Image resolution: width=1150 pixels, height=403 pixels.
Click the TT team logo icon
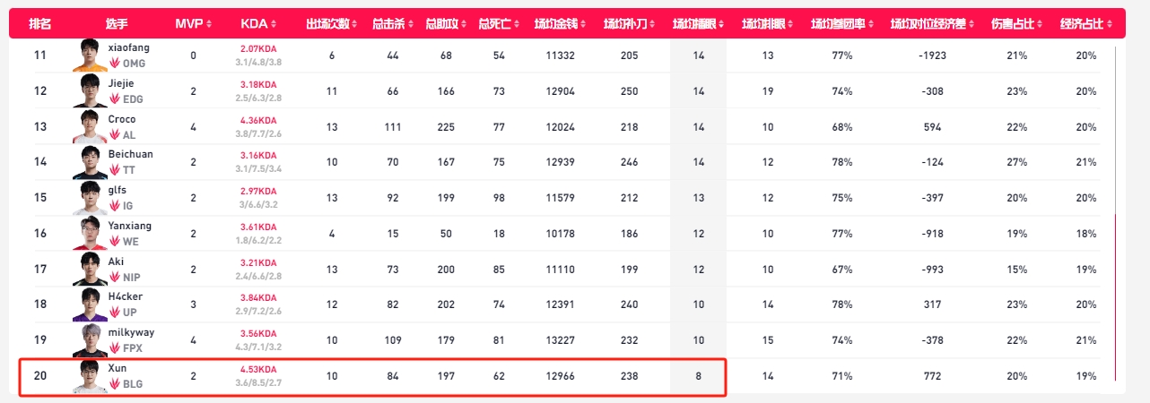[x=115, y=170]
